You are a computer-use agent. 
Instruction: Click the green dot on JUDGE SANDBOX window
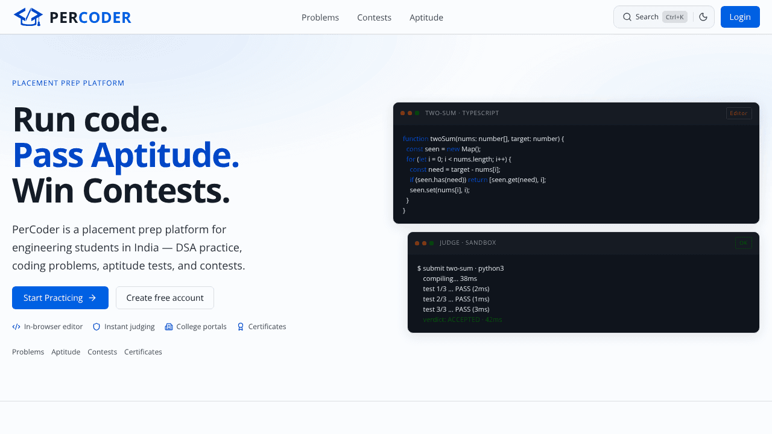coord(432,243)
